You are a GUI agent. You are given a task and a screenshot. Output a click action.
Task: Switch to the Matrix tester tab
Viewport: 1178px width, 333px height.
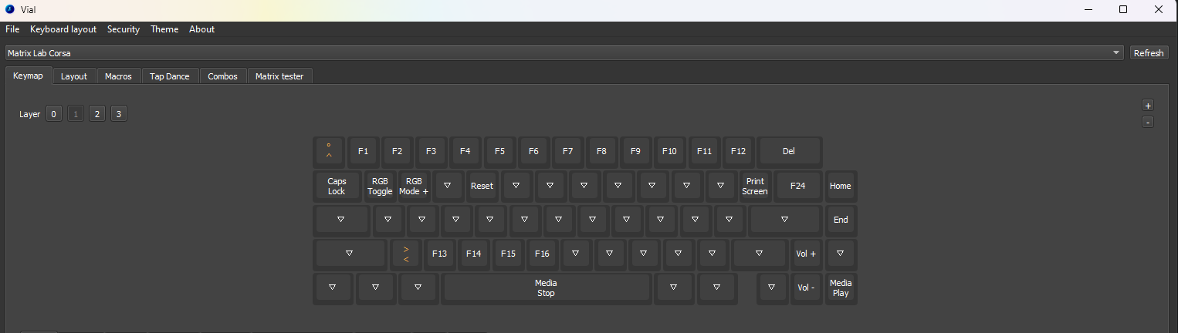pos(279,76)
